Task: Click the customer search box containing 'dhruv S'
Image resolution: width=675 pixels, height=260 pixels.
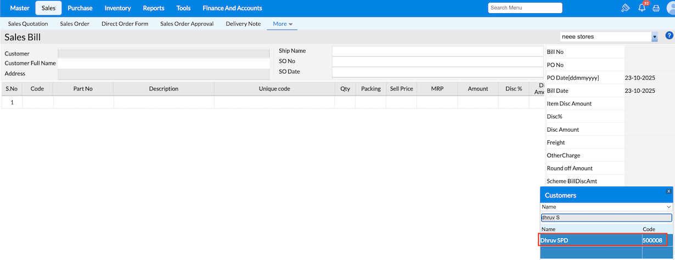Action: pyautogui.click(x=606, y=217)
